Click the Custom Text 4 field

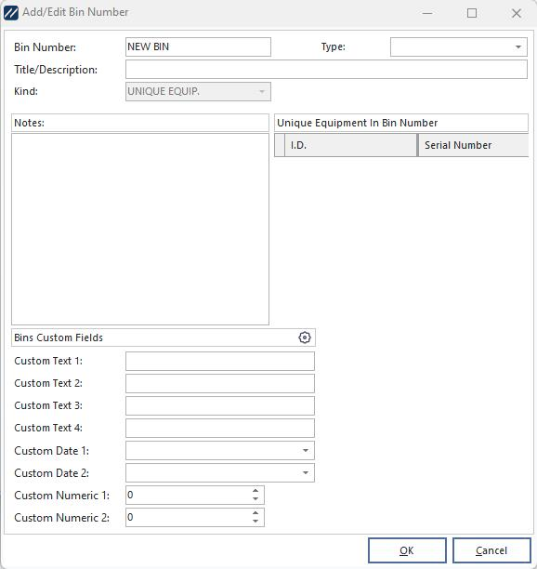220,428
